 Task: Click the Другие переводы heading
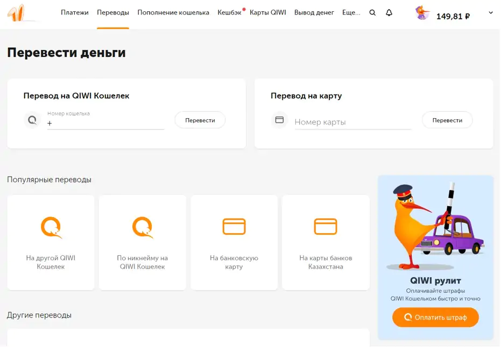[39, 315]
